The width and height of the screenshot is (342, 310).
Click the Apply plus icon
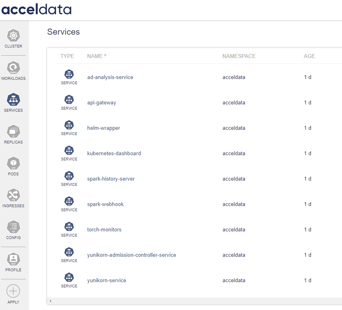(13, 291)
